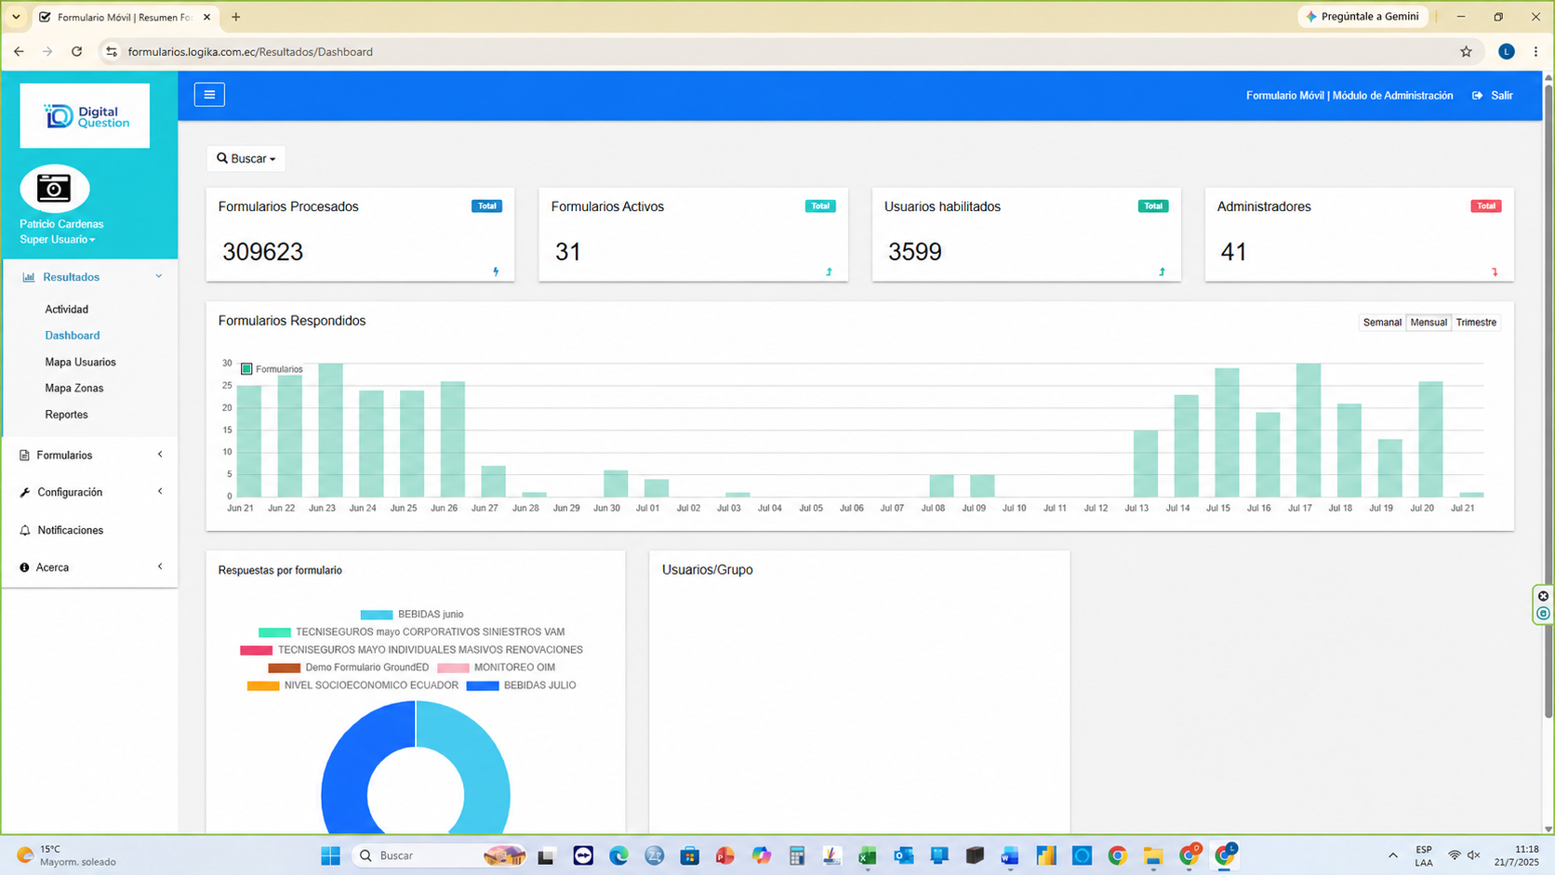Click the up arrow icon on Formularios Activos card
This screenshot has width=1555, height=875.
829,272
